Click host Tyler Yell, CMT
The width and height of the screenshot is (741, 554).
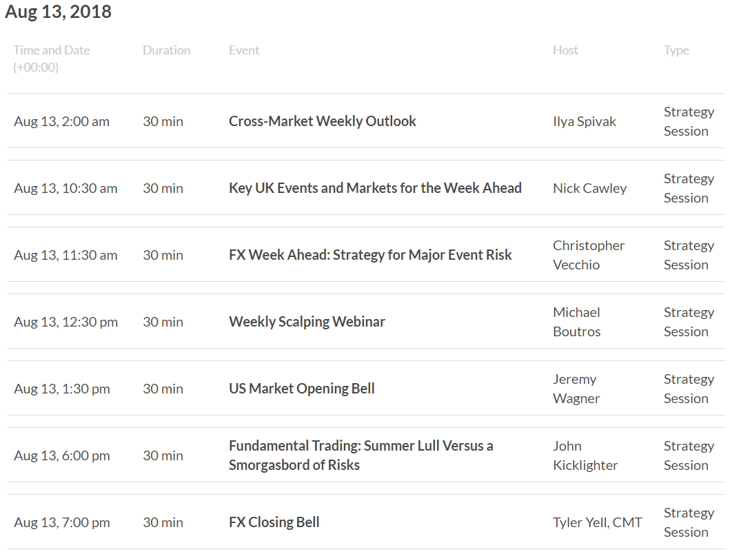point(598,523)
